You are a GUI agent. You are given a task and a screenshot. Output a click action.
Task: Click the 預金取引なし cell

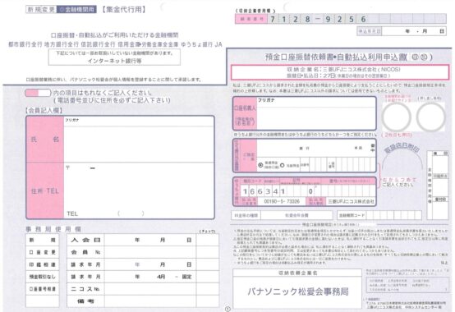[43, 277]
